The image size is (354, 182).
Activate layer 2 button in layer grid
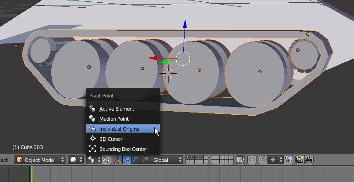pos(192,157)
